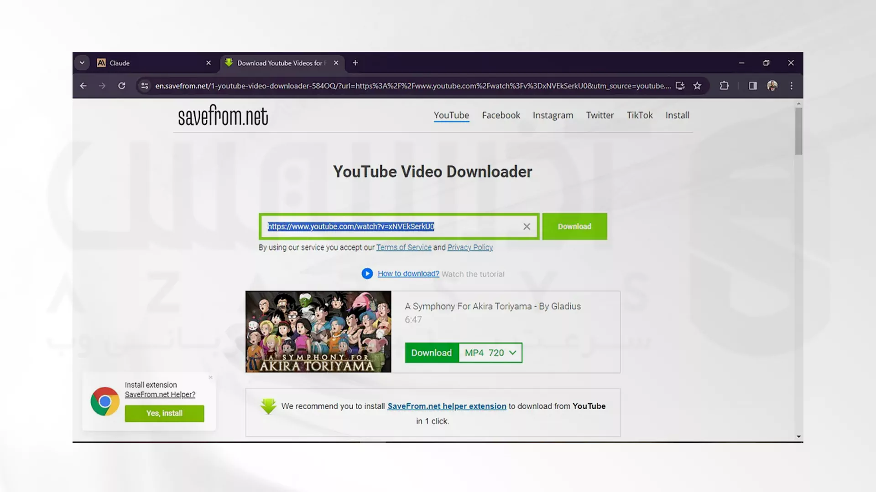Open the SaveFrom.net Helper? popup link
876x492 pixels.
(x=160, y=395)
